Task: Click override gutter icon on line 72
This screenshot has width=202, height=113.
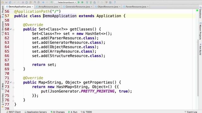Action: 11,82
